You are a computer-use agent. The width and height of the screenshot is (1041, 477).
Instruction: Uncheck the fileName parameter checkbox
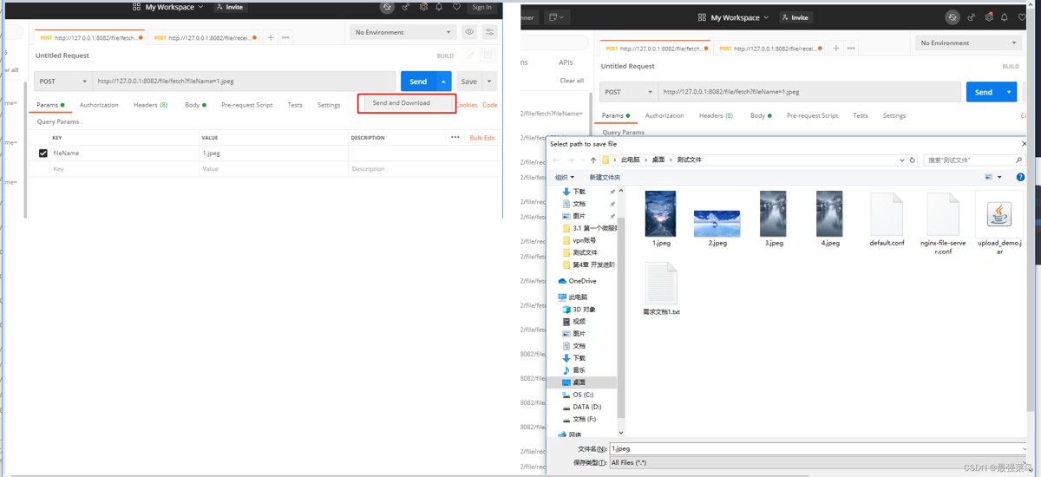(43, 153)
